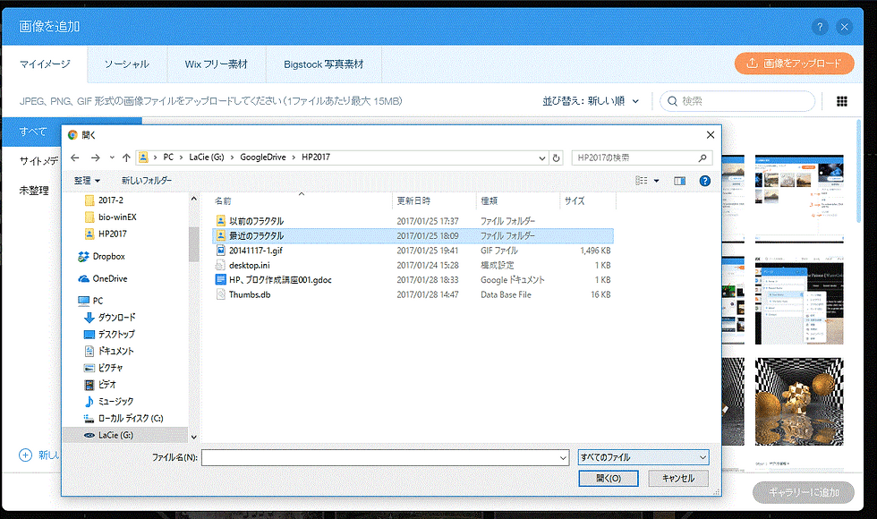Open すべてのファイル file type filter
The image size is (877, 519).
tap(643, 457)
